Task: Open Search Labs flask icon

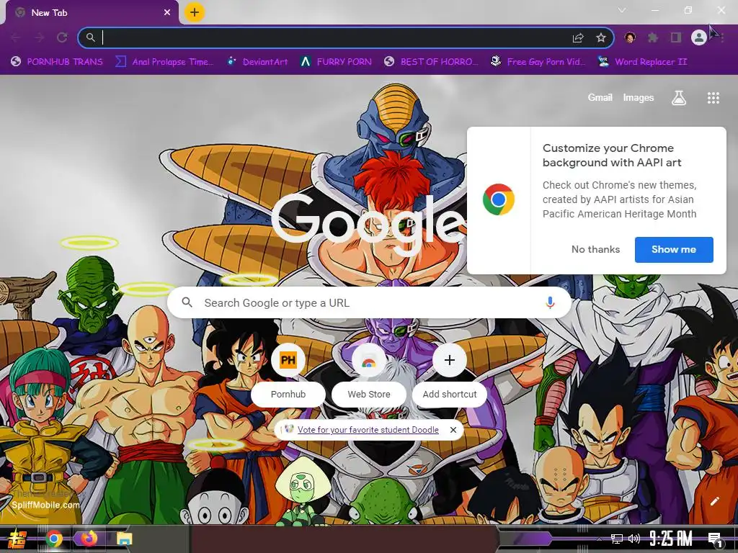Action: tap(679, 98)
